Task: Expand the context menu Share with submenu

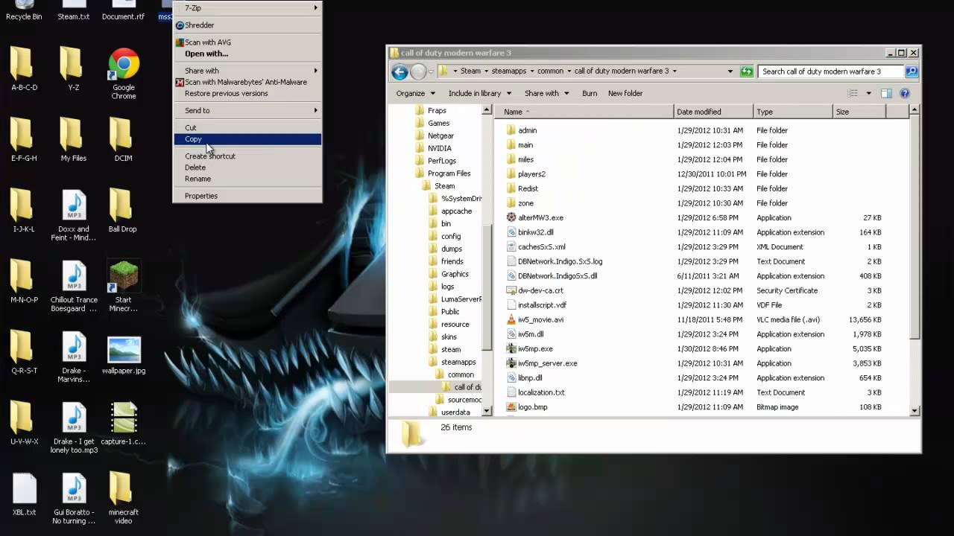Action: pos(247,71)
